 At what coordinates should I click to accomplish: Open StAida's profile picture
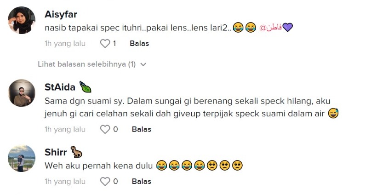click(x=22, y=93)
